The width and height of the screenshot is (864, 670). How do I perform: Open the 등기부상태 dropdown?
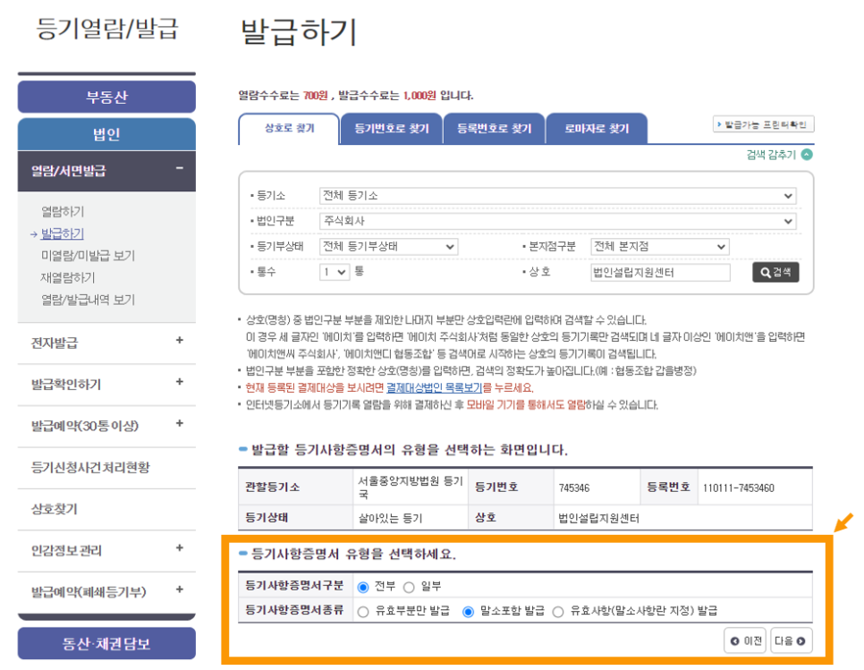pyautogui.click(x=388, y=246)
